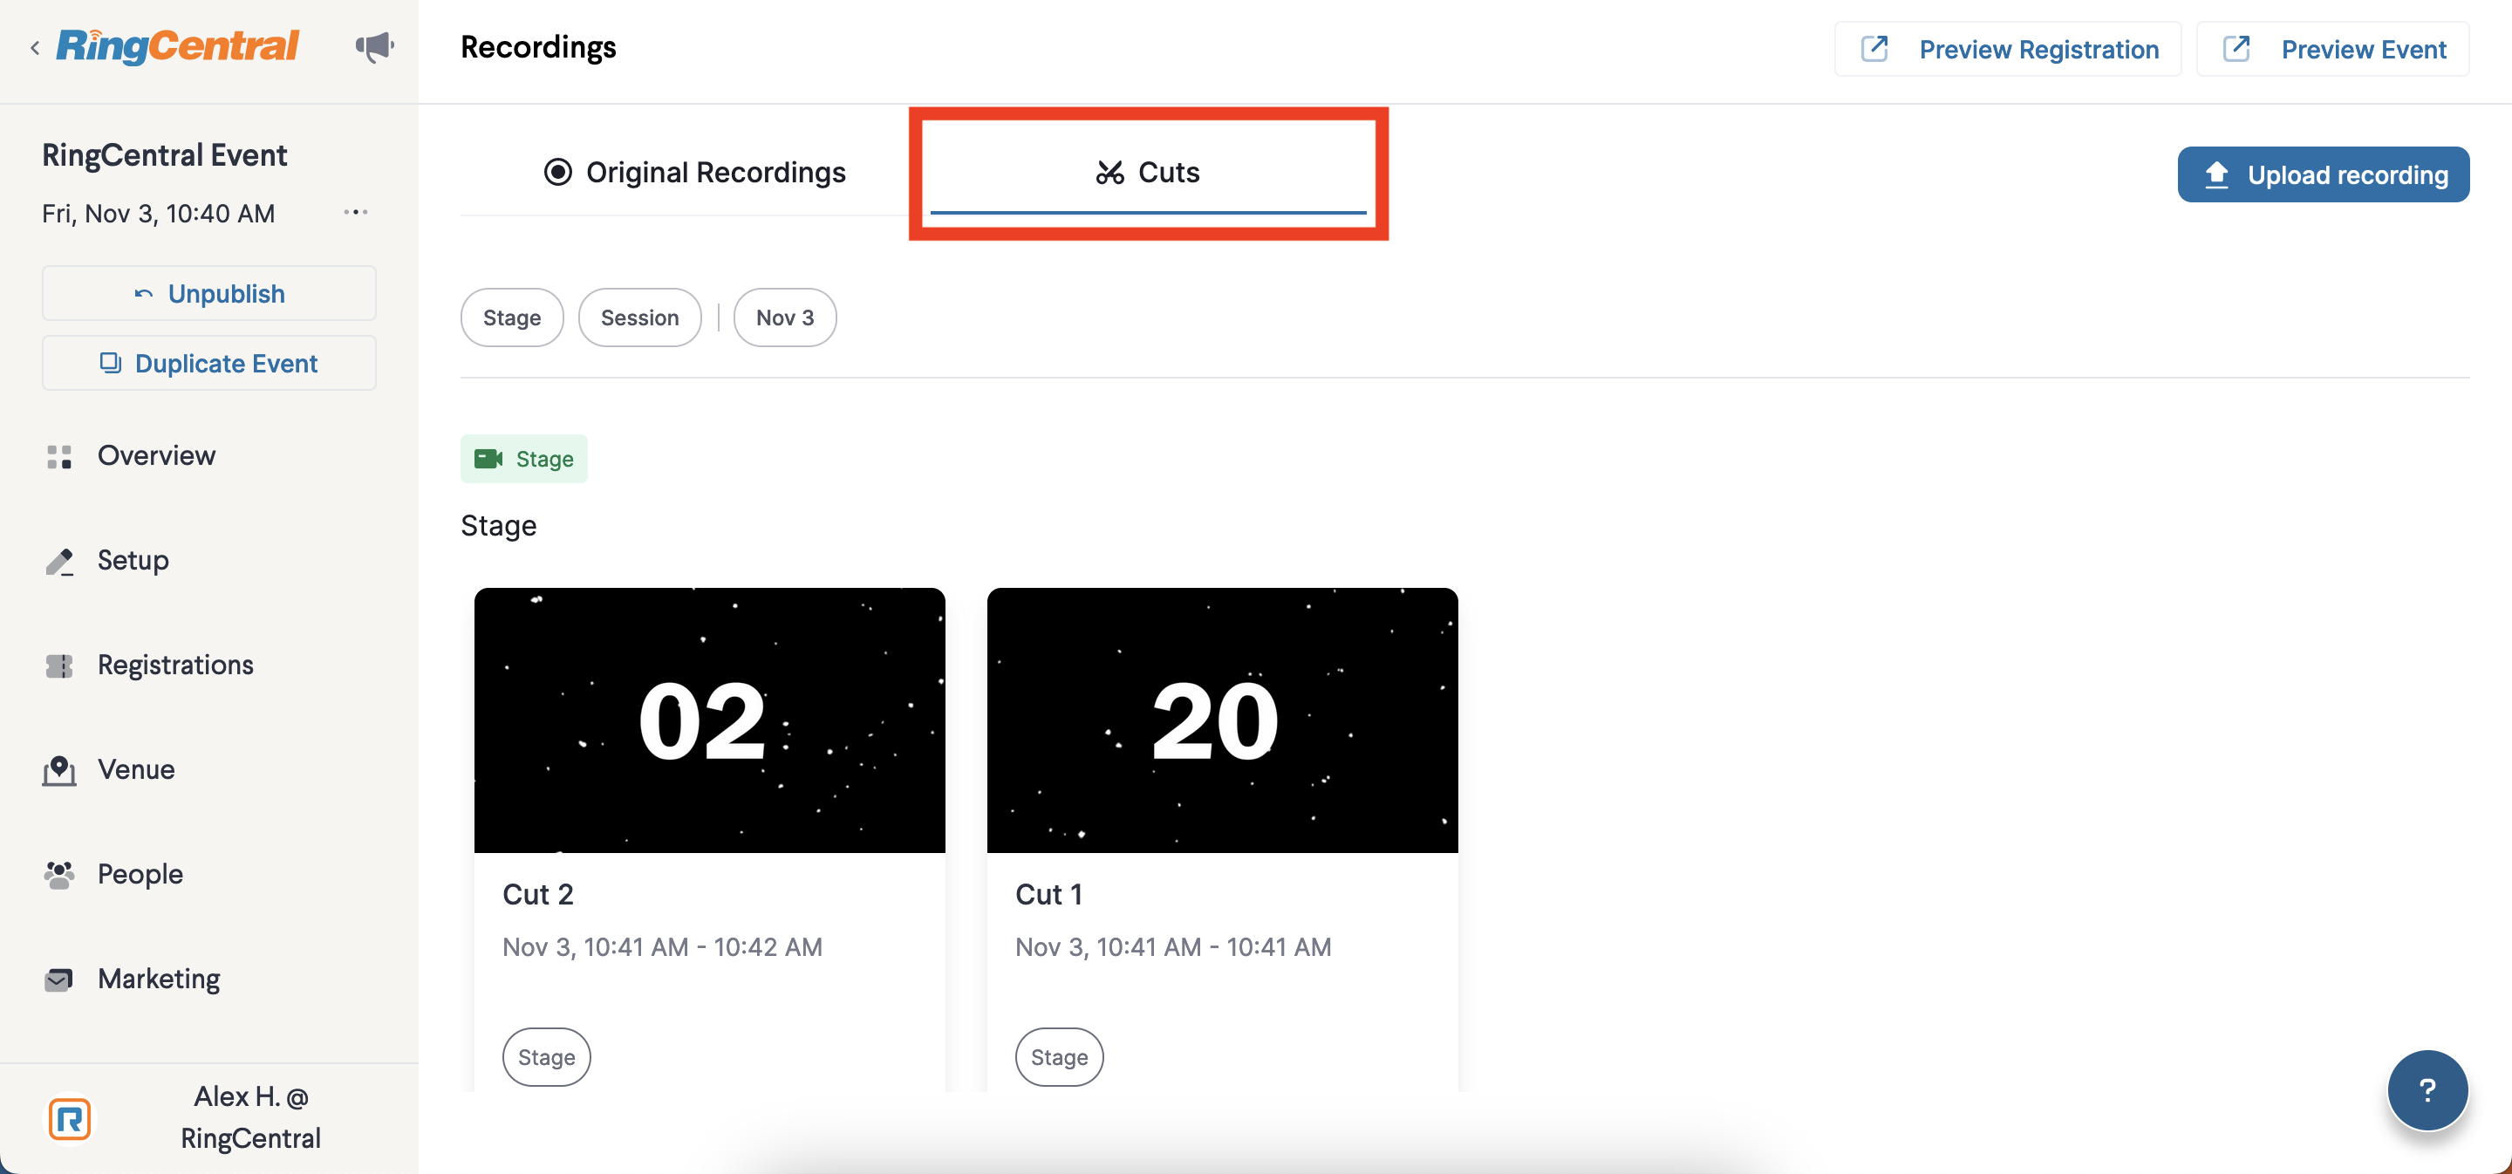
Task: Toggle the Stage filter chip
Action: click(x=512, y=317)
